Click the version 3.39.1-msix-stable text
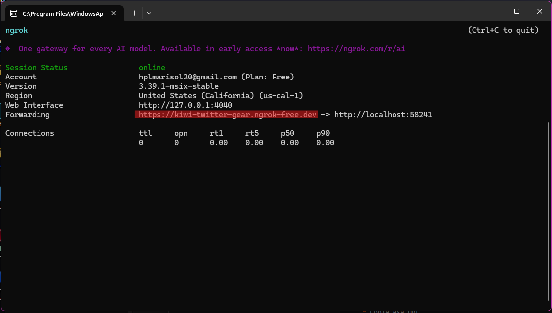This screenshot has width=552, height=313. click(178, 86)
